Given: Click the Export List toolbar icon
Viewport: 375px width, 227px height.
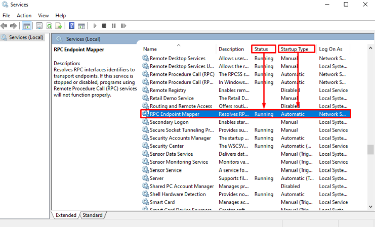Looking at the screenshot, I should pos(59,26).
